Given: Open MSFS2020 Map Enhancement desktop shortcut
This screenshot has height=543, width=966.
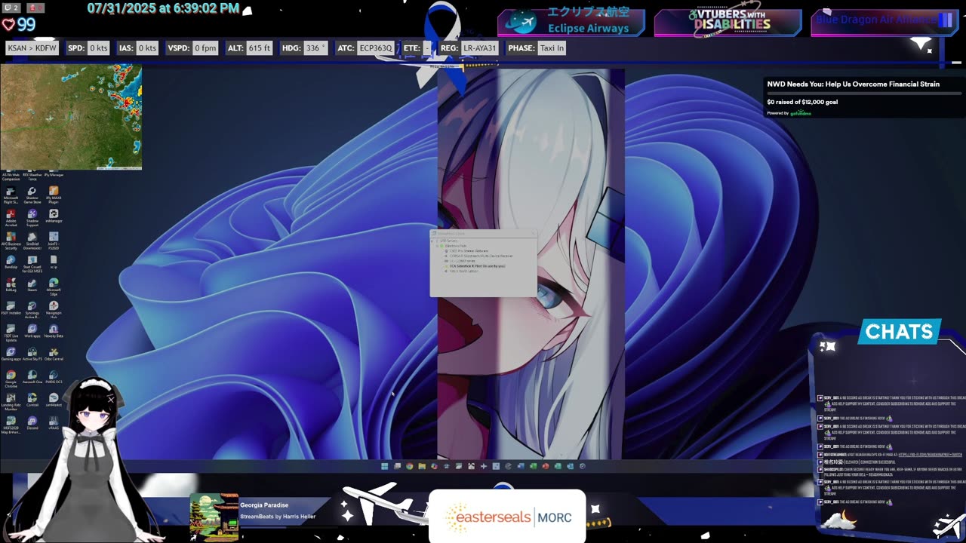Looking at the screenshot, I should pos(11,425).
